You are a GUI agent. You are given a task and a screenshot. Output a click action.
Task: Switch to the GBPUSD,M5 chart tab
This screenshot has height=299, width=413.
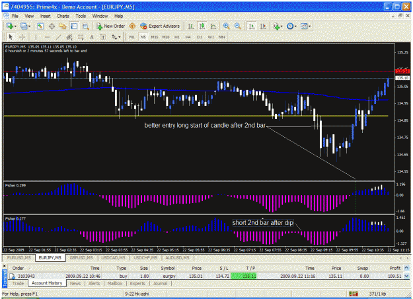pyautogui.click(x=81, y=257)
